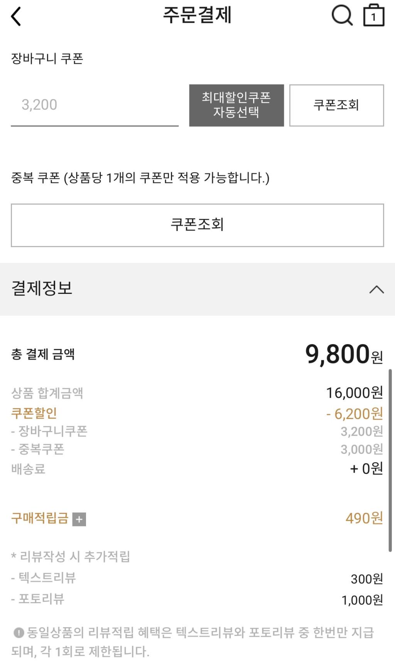This screenshot has width=395, height=670.
Task: Click the 쿠폰할인 discount row
Action: pyautogui.click(x=197, y=413)
